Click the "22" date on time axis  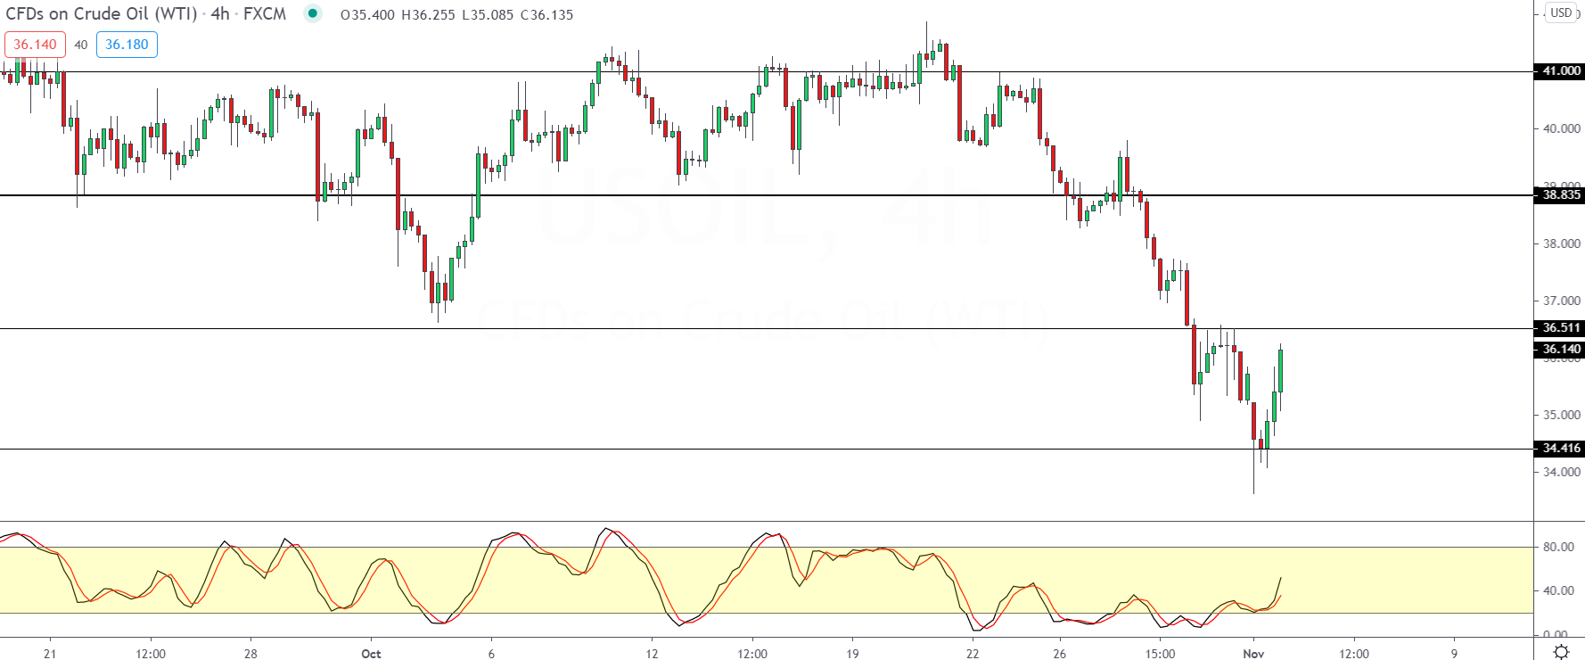[973, 654]
